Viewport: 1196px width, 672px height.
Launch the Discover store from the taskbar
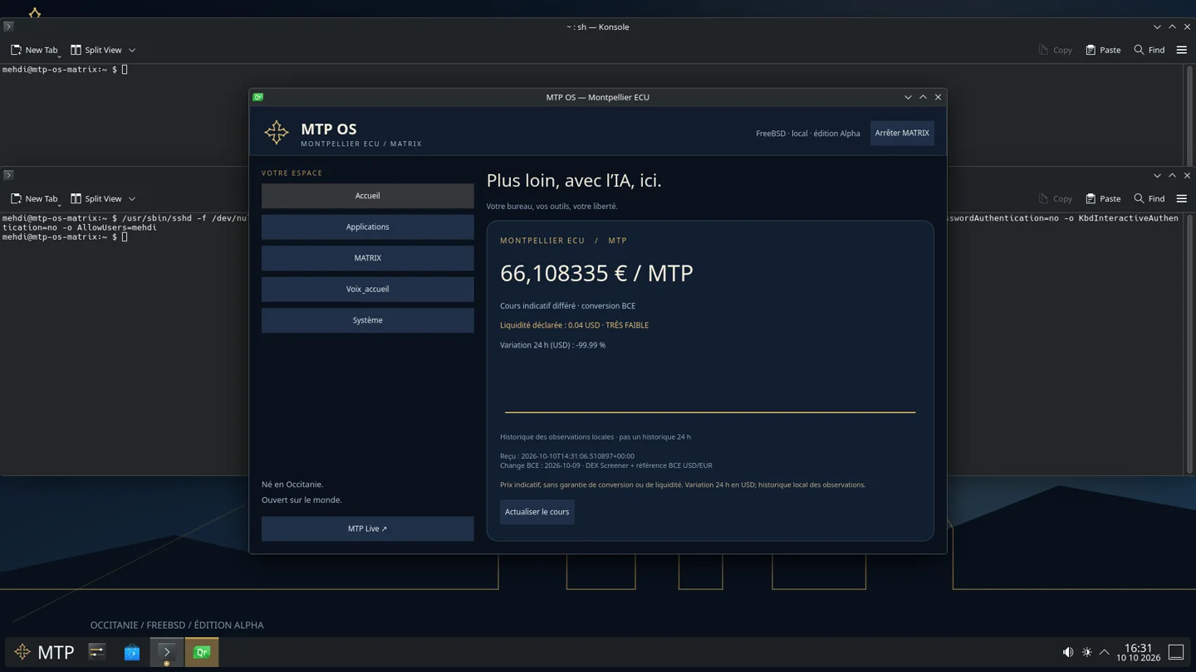pos(132,652)
